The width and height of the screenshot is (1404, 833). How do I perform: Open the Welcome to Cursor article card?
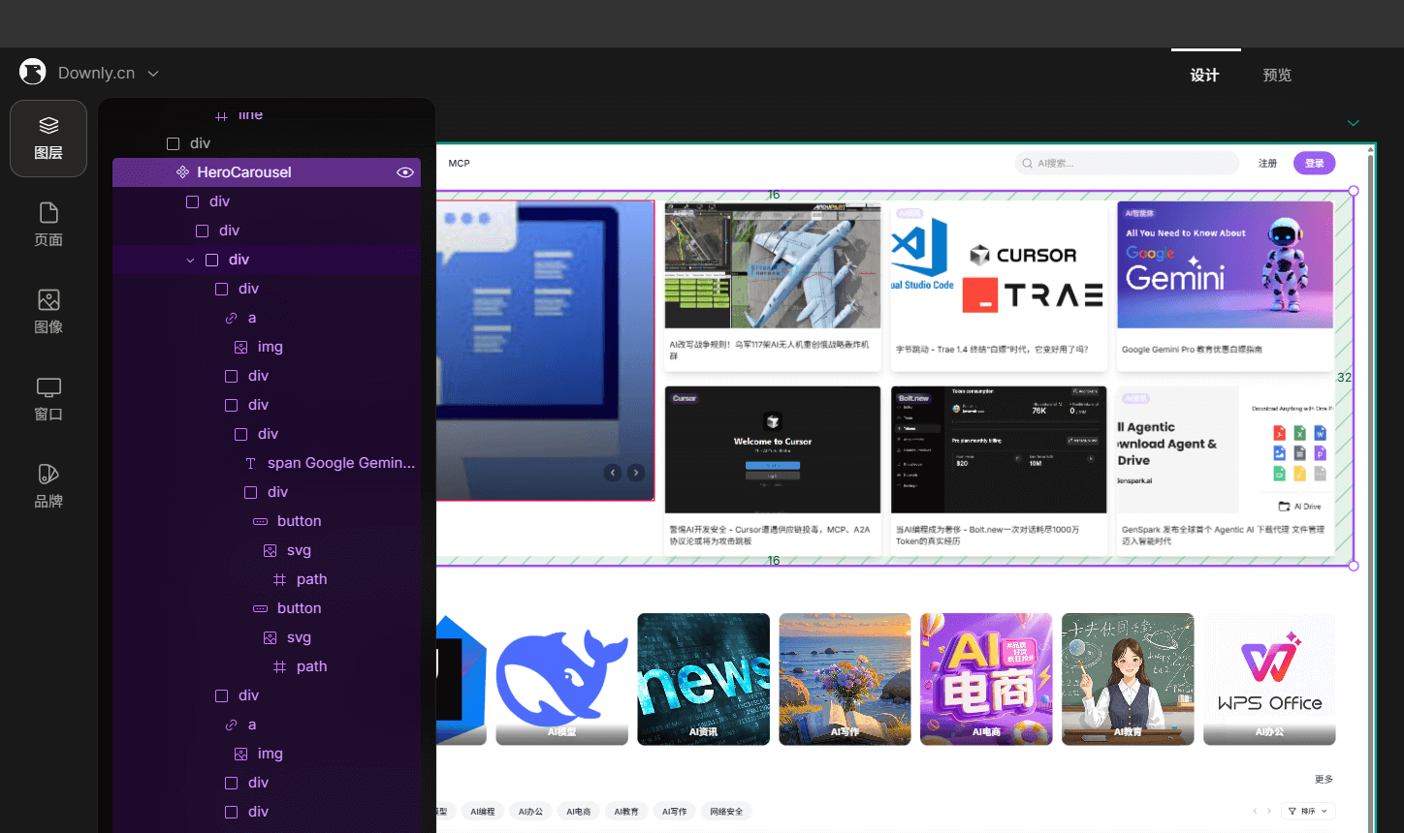pyautogui.click(x=773, y=471)
